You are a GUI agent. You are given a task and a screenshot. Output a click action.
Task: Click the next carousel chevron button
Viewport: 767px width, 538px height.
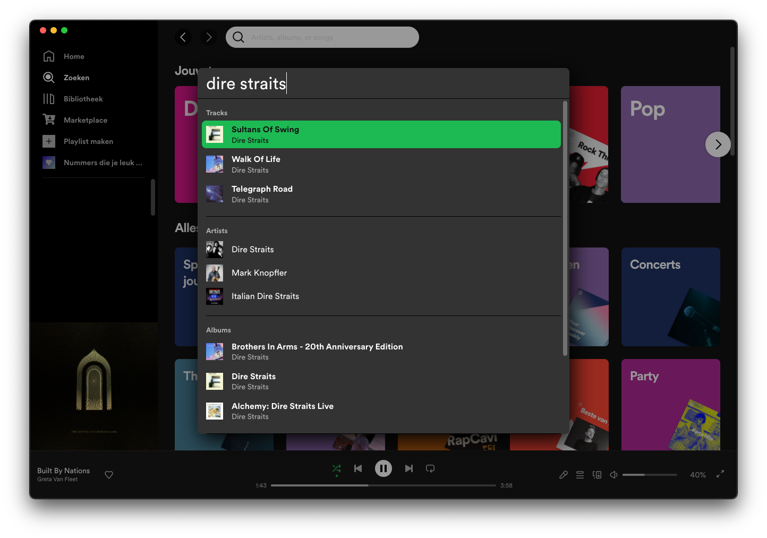click(x=718, y=144)
